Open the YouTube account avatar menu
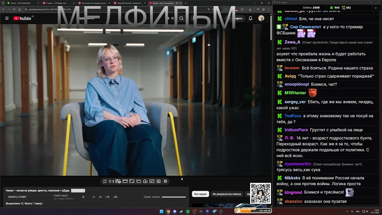This screenshot has height=215, width=382. [x=261, y=18]
